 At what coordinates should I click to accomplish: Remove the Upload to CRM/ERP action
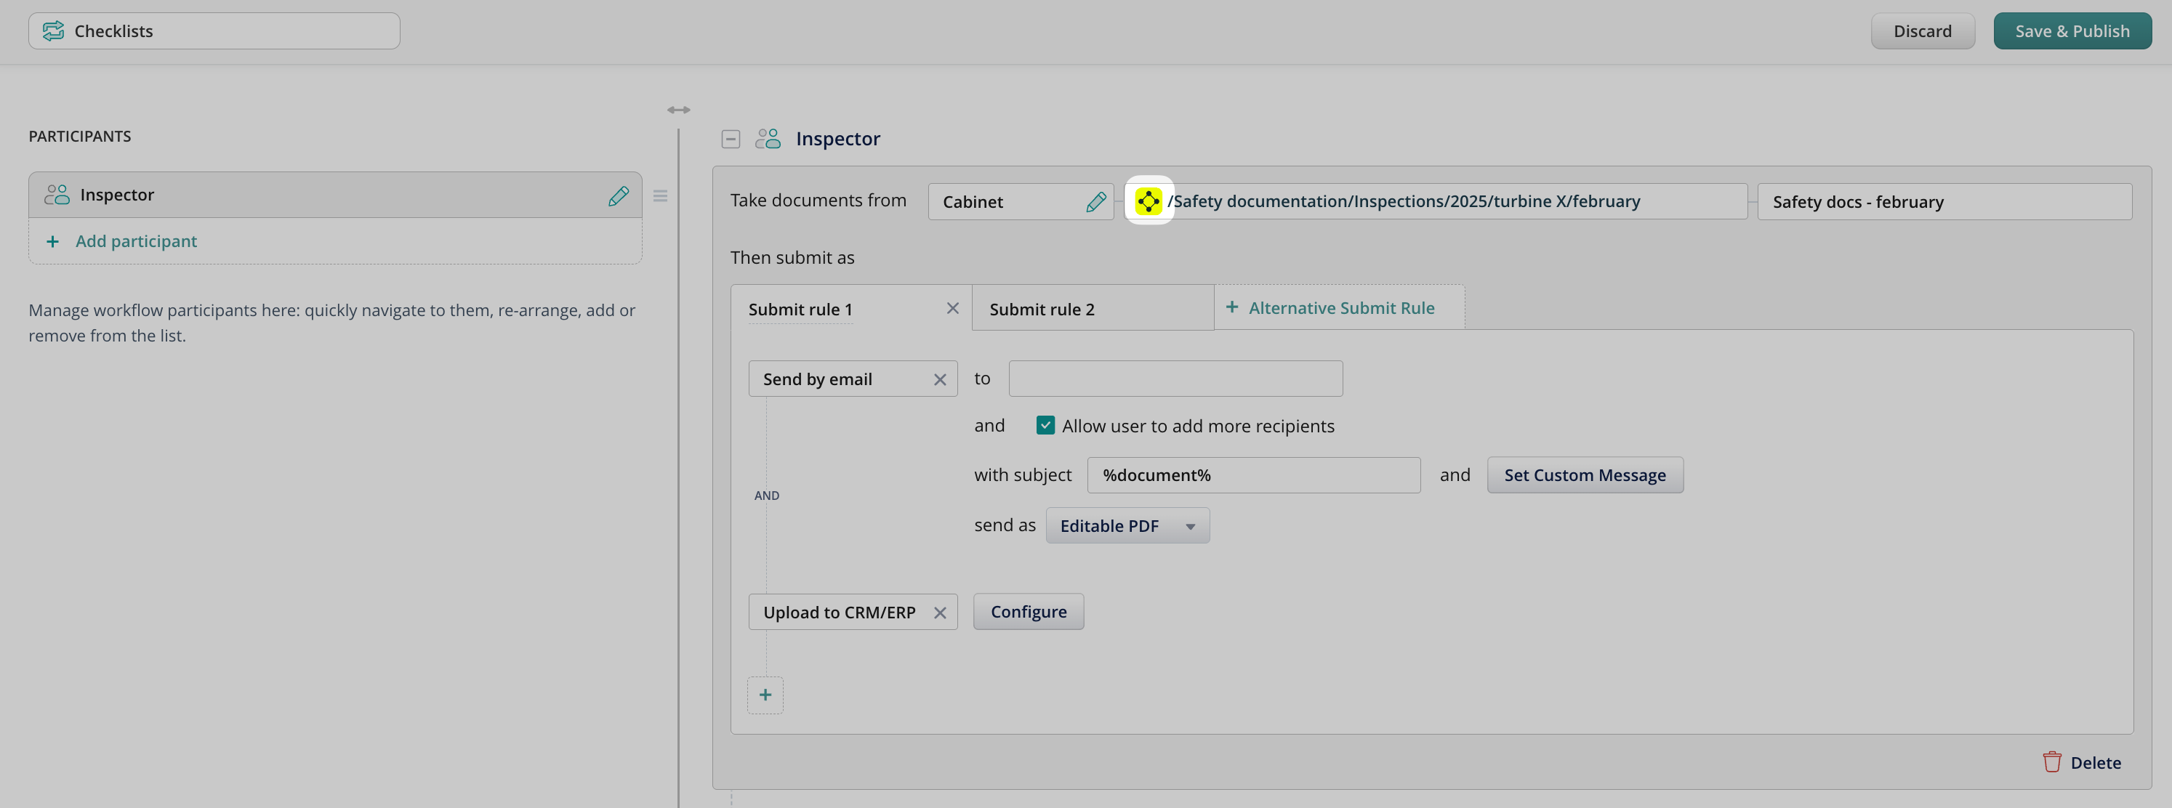(x=939, y=613)
